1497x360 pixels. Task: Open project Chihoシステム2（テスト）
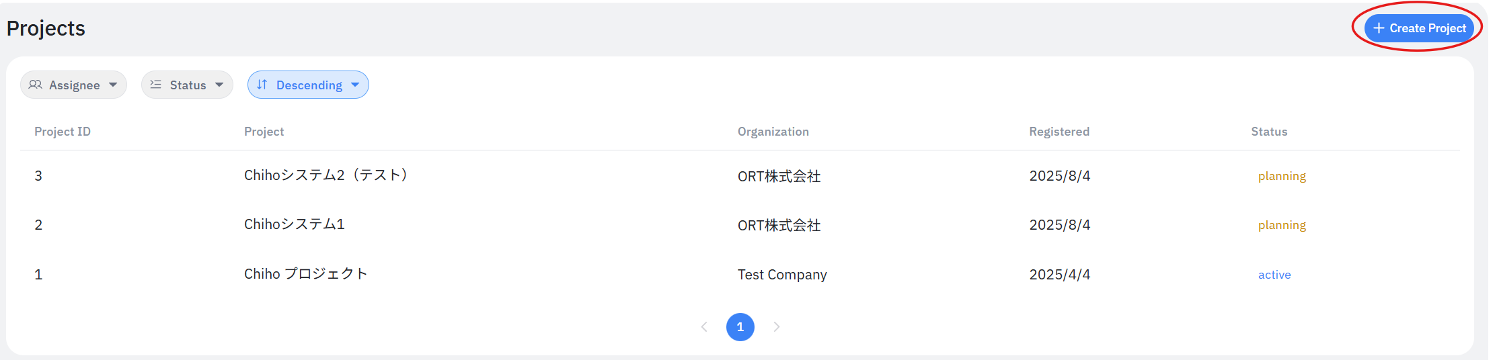click(x=326, y=175)
